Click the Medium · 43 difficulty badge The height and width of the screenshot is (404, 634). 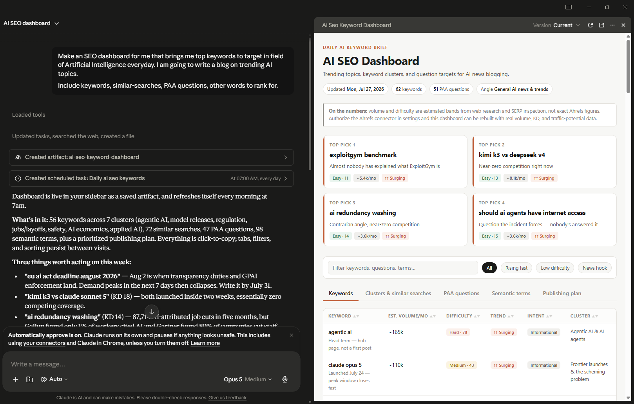(462, 365)
